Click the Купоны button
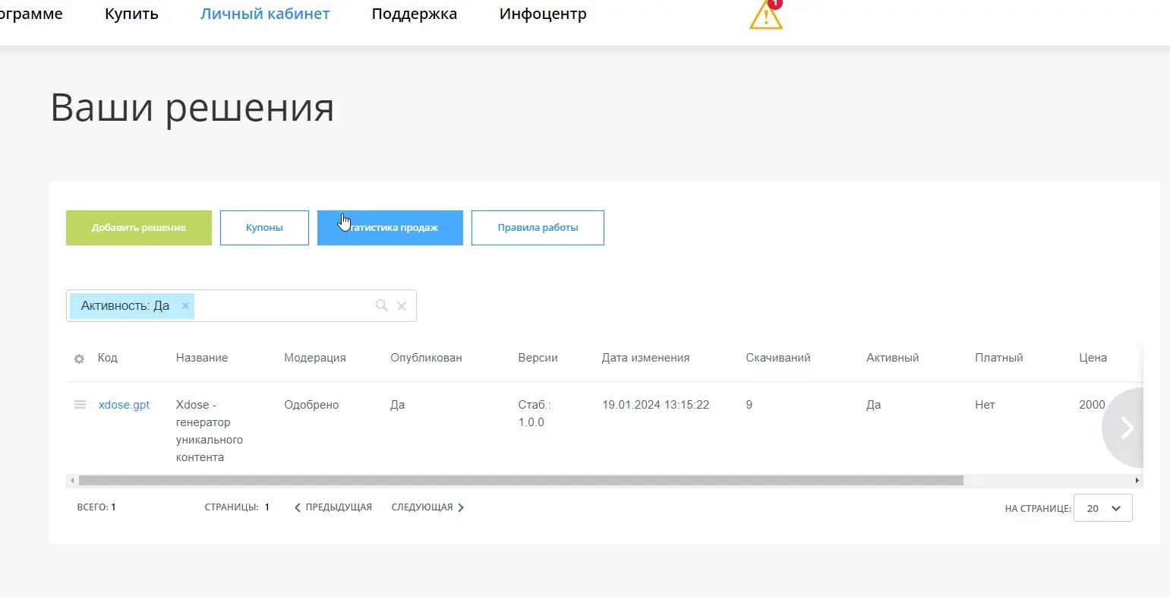Screen dimensions: 1170x597 264,228
